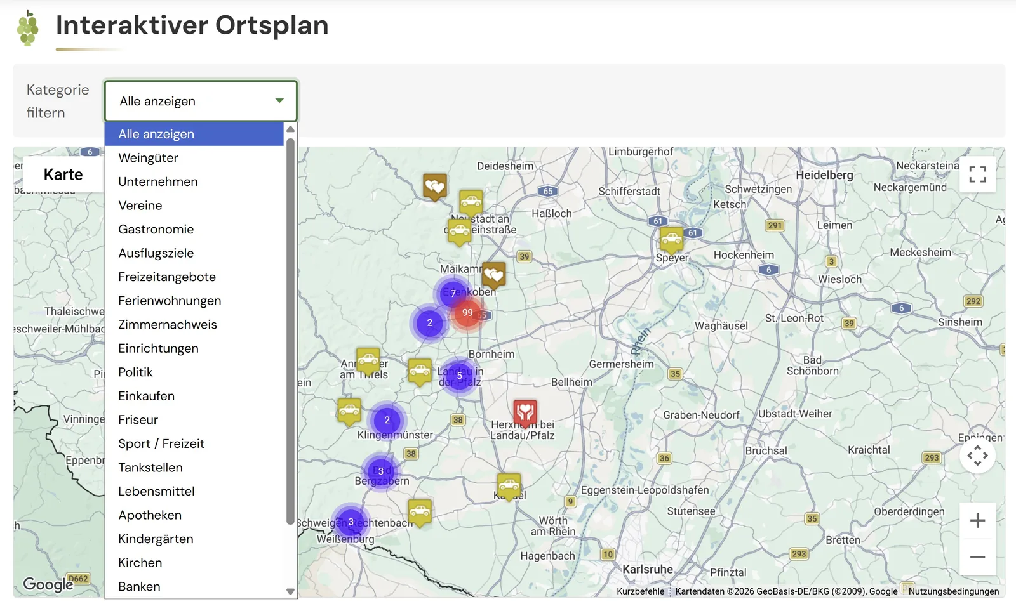1016x611 pixels.
Task: Click the Kartendaten copyright text
Action: point(786,591)
